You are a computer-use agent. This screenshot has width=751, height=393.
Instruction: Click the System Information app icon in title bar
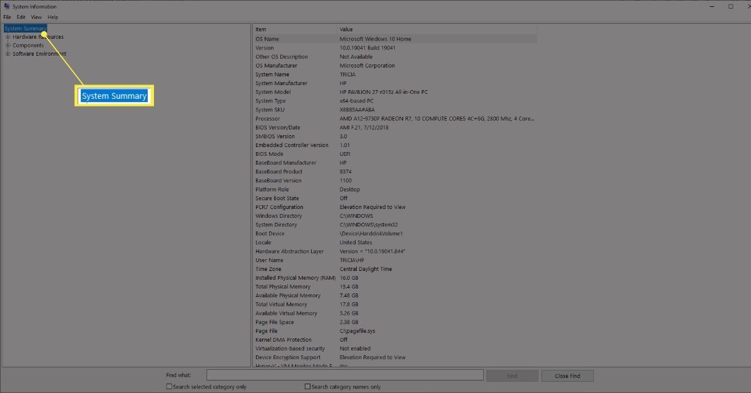coord(6,6)
